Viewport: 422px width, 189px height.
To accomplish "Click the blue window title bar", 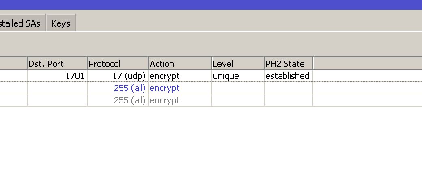I will tap(211, 4).
